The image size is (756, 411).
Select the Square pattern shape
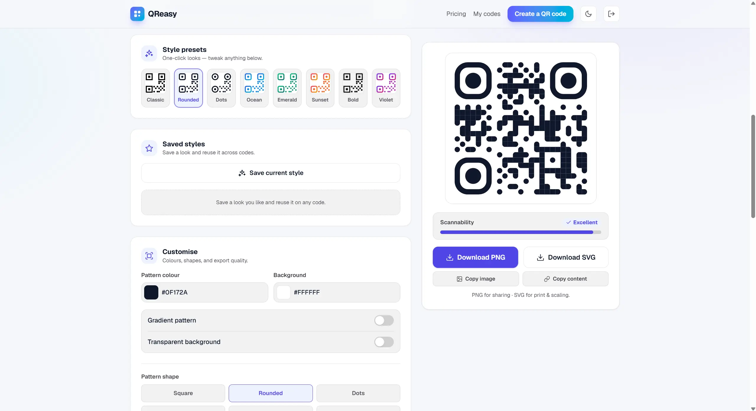click(183, 393)
